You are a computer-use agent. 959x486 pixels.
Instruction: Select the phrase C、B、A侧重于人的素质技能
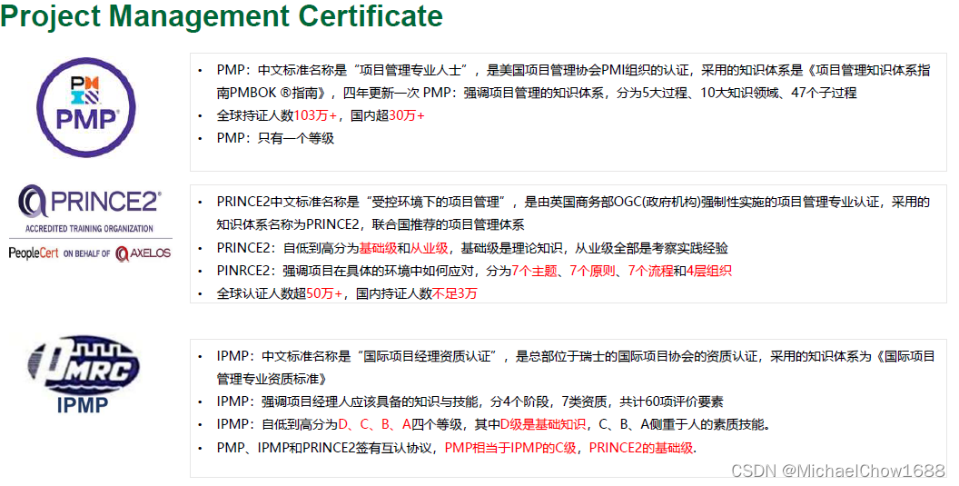pos(684,424)
